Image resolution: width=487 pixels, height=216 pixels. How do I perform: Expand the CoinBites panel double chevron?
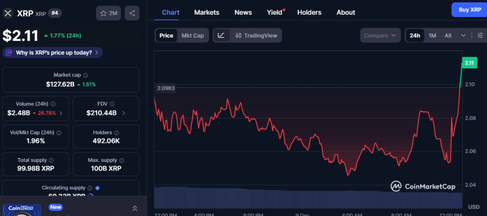coord(135,208)
